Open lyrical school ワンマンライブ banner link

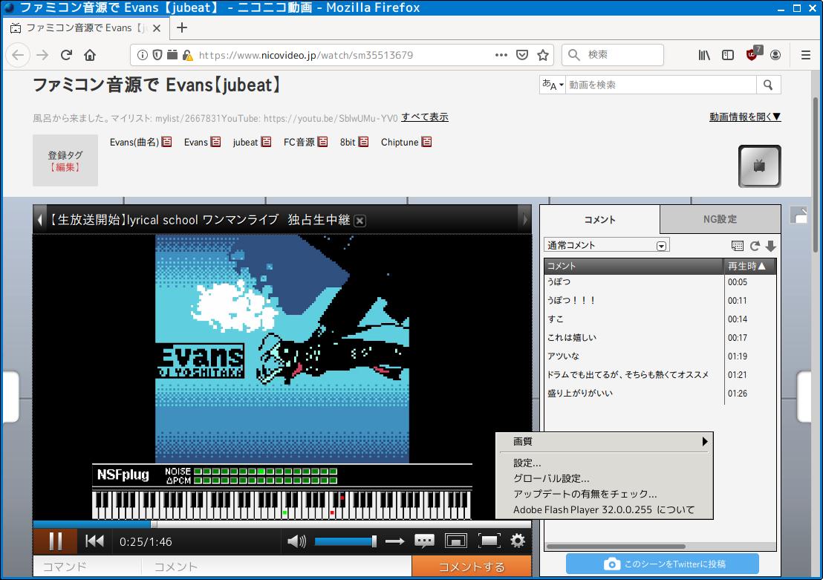click(x=200, y=219)
